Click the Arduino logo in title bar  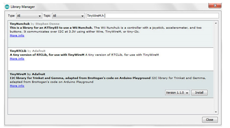[x=7, y=6]
